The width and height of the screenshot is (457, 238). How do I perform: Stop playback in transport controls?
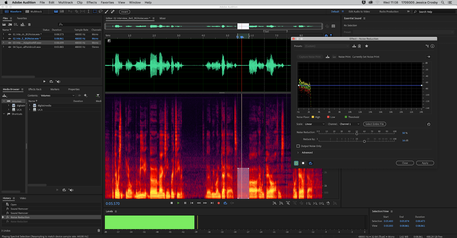[172, 203]
